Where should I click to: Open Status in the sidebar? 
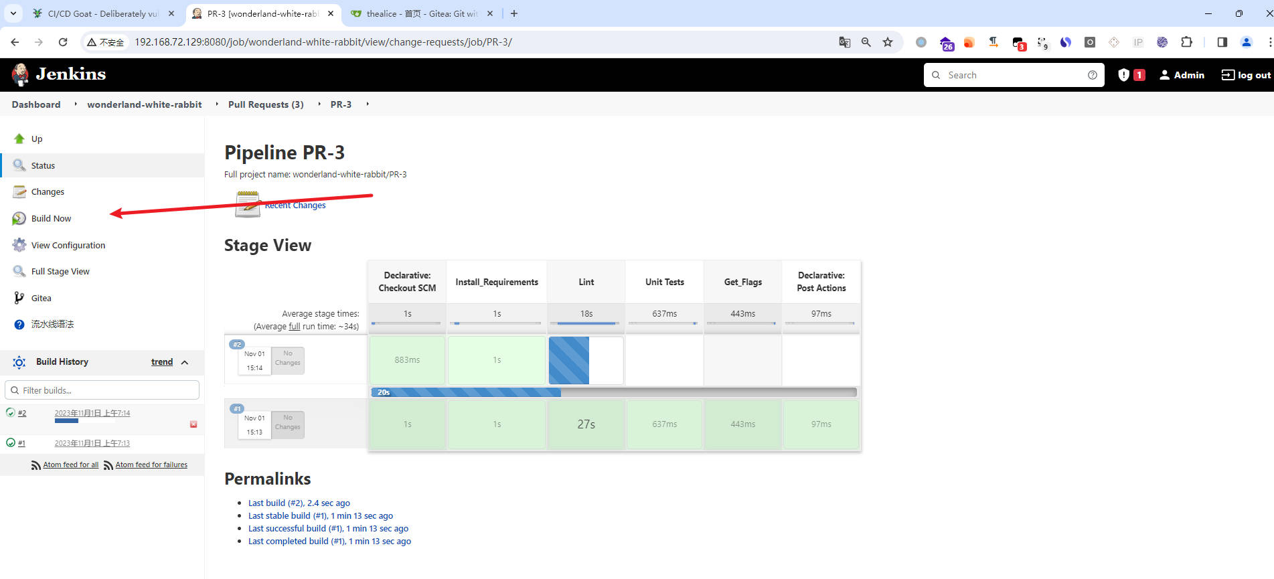tap(43, 165)
